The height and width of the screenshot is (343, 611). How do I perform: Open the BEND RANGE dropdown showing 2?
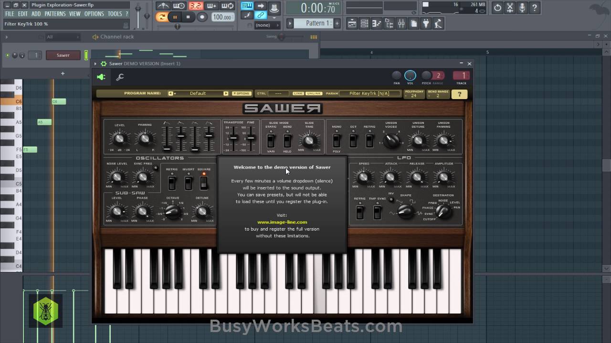pyautogui.click(x=438, y=93)
